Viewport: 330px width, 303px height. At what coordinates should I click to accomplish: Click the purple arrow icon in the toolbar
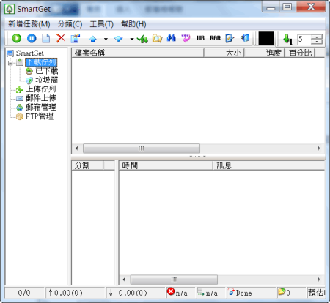click(186, 38)
